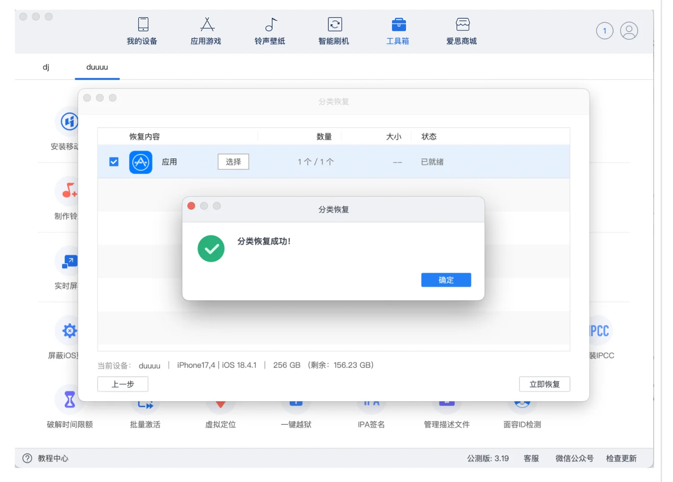Uncheck the 应用 recovery item checkbox
Screen dimensions: 673x482
[113, 162]
